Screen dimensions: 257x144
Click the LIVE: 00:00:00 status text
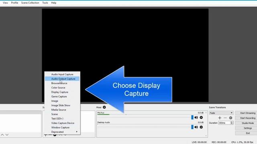tap(199, 142)
